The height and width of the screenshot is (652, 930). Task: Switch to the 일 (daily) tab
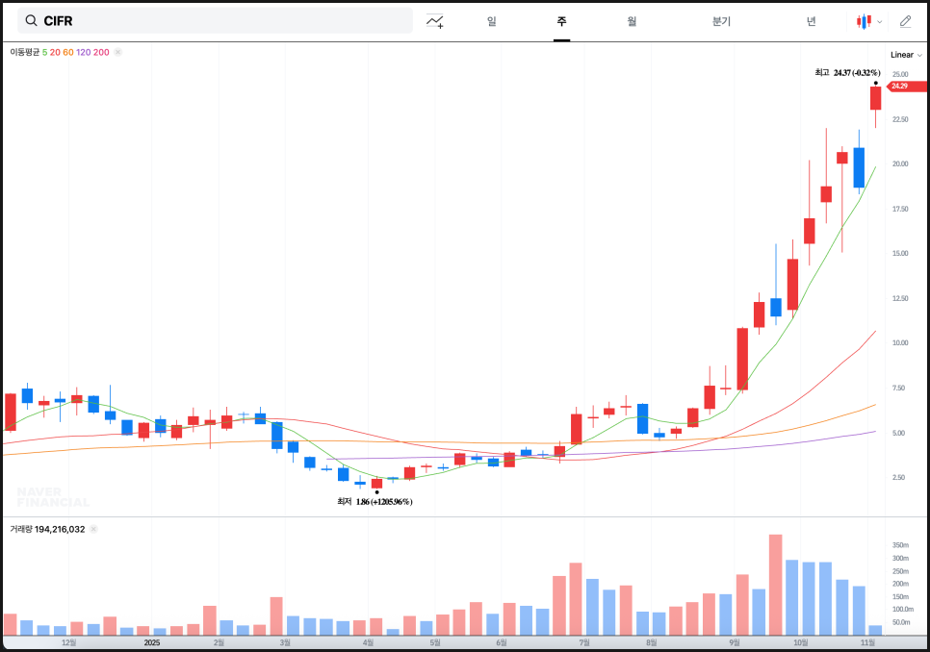[492, 21]
